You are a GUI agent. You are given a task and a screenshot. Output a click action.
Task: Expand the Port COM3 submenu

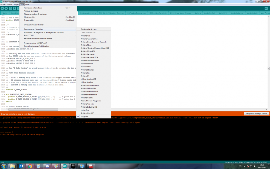pos(48,35)
